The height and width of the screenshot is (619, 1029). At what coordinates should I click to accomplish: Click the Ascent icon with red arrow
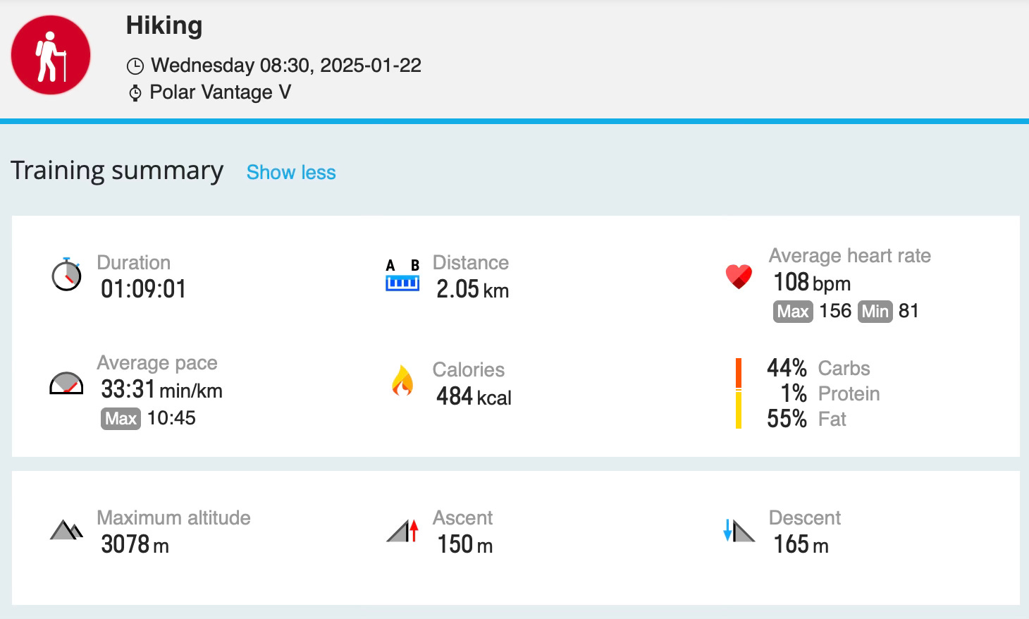click(x=402, y=530)
